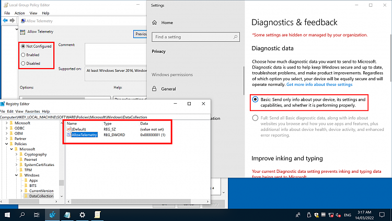This screenshot has height=221, width=392.
Task: Expand the Cryptography registry key
Action: (17, 154)
